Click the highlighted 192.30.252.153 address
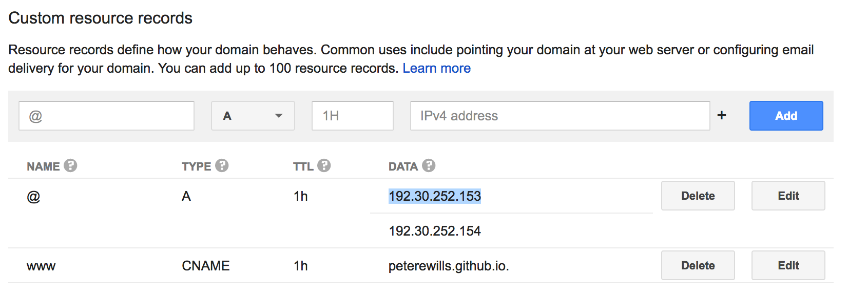 [435, 196]
